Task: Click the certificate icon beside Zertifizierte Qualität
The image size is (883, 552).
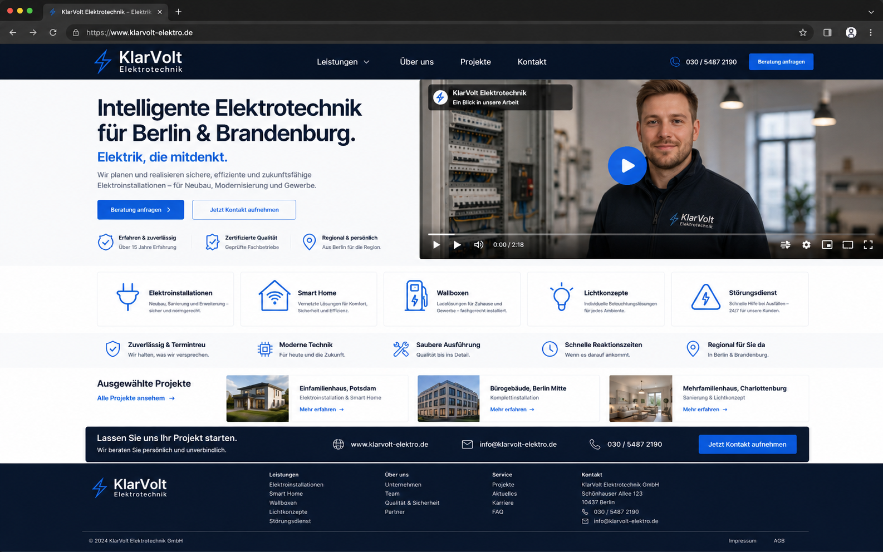Action: tap(212, 242)
